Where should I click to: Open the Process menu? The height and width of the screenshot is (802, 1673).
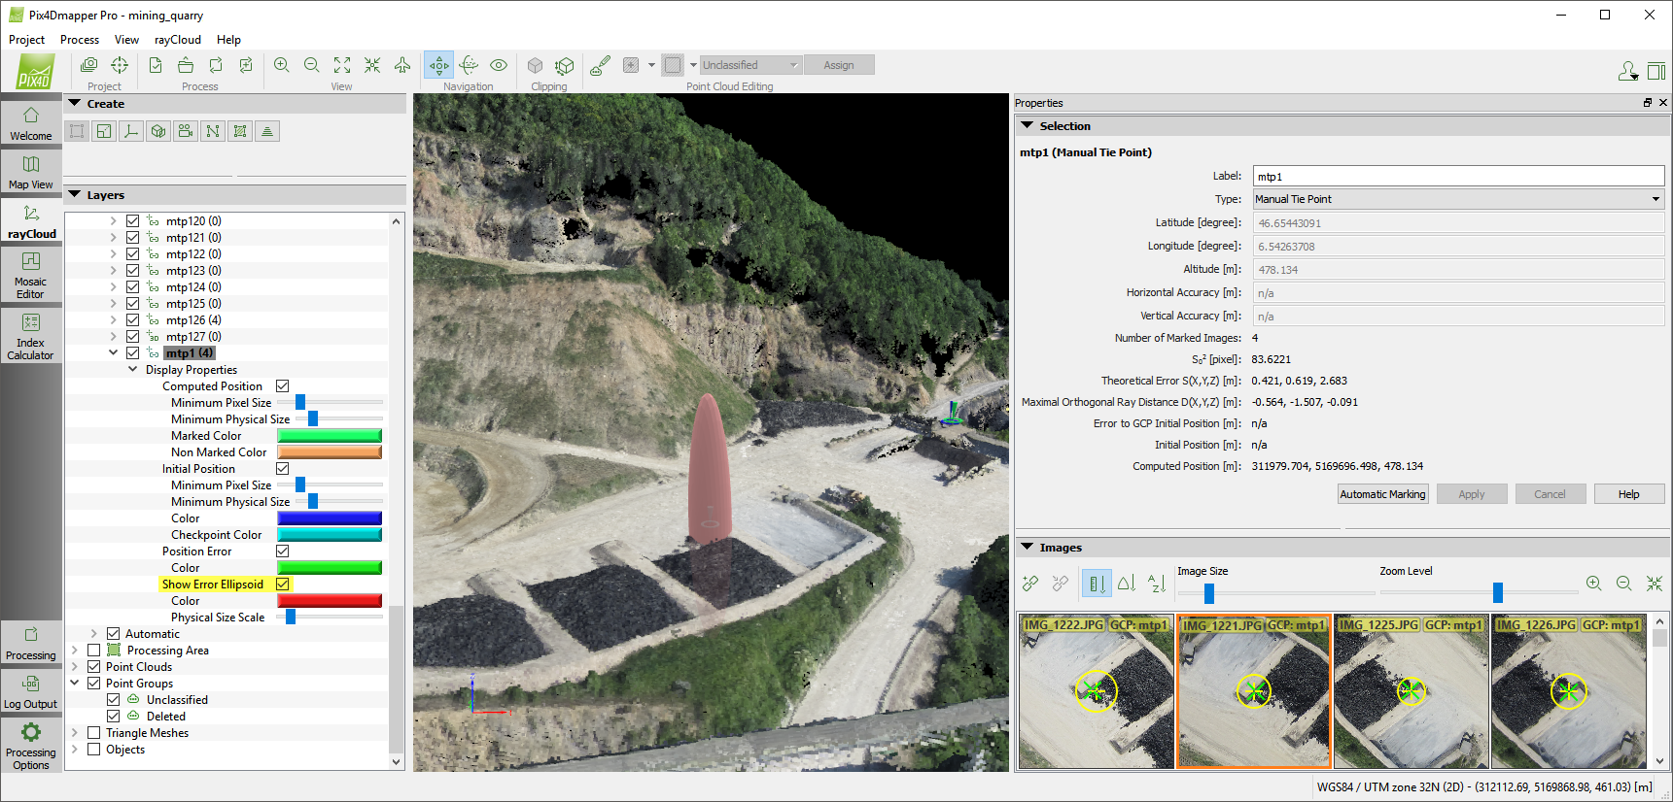[x=80, y=40]
